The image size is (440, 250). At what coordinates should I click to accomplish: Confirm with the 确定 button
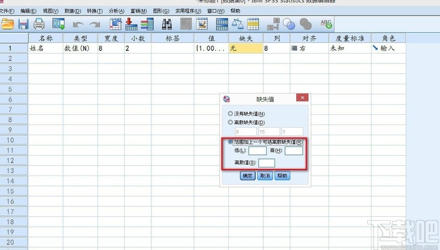click(x=248, y=175)
